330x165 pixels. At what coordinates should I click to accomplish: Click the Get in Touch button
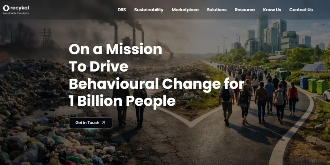point(91,123)
